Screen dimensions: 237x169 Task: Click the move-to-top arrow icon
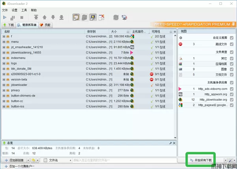(36, 17)
